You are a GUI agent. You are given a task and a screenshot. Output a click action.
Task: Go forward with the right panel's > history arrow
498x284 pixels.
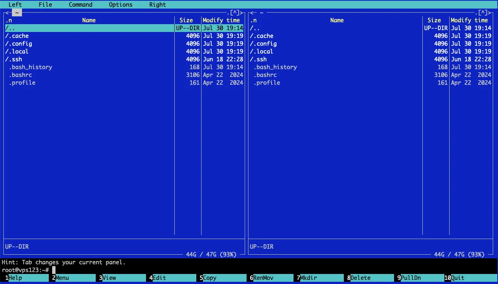[490, 13]
